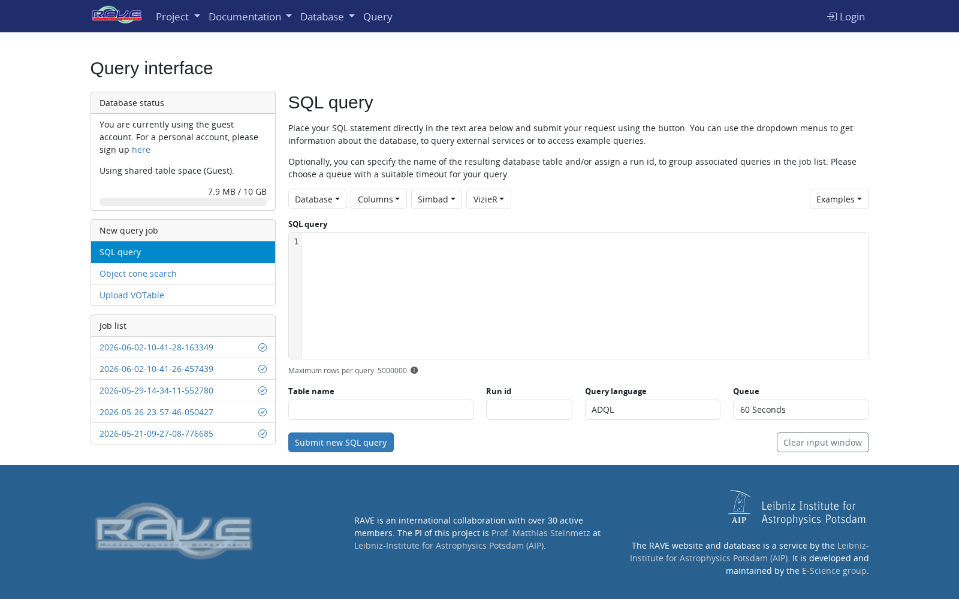Open job 2026-05-26-23-57-46-050427

point(156,412)
